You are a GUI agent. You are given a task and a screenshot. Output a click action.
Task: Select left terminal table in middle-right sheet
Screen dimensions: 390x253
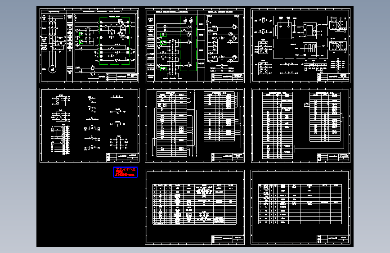[278, 125]
